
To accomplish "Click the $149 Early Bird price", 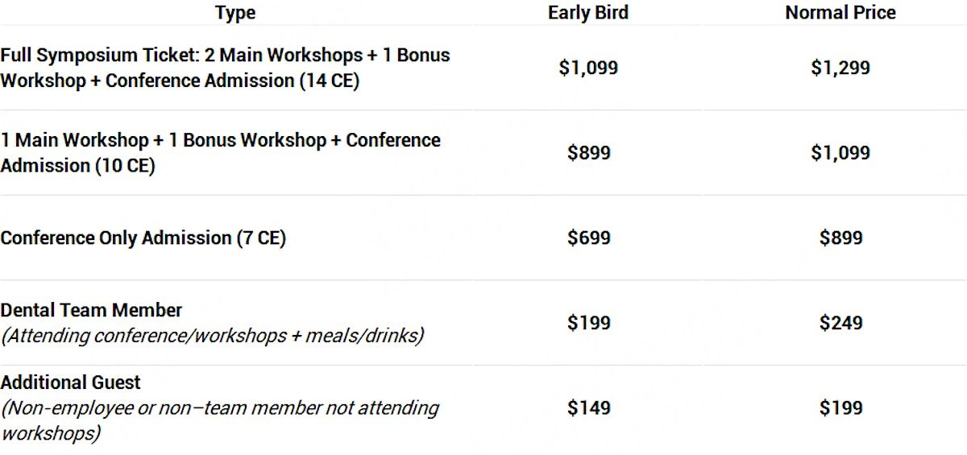I will click(588, 408).
